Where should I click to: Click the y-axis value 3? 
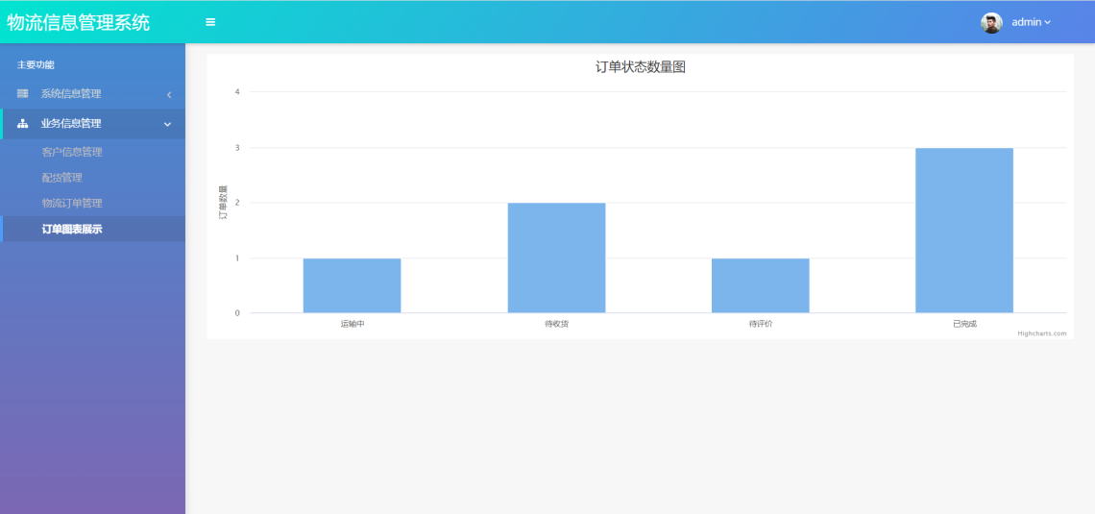[237, 147]
